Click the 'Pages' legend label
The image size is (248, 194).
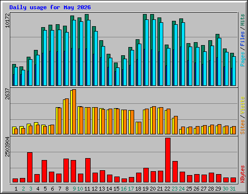click(243, 59)
